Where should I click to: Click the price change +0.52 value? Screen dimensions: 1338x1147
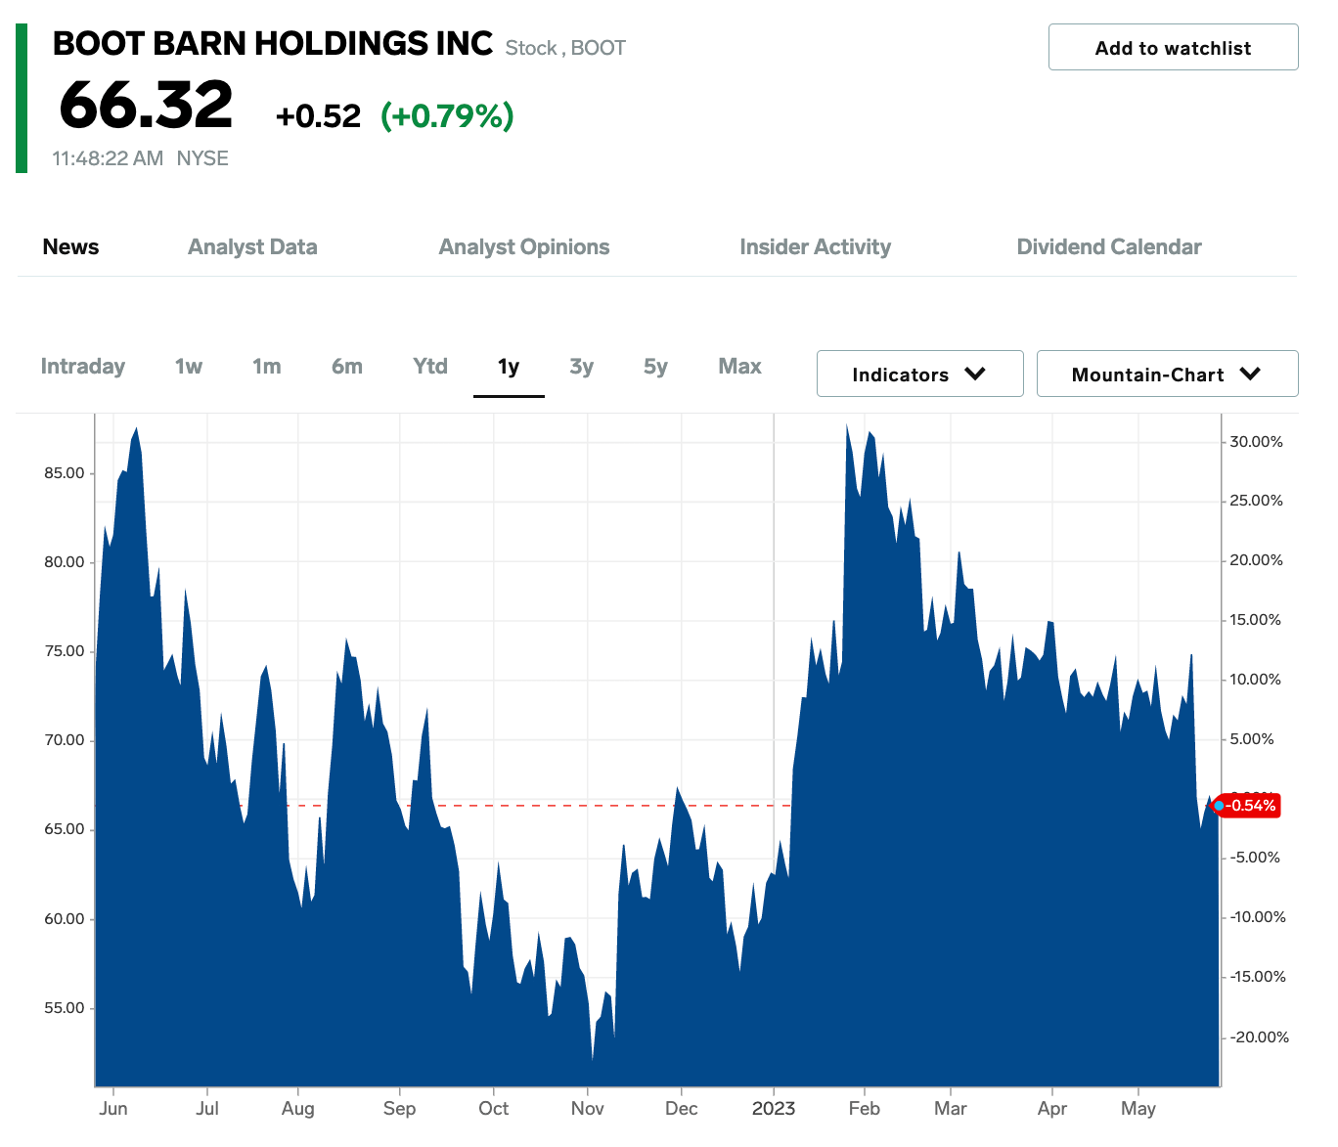pos(318,116)
